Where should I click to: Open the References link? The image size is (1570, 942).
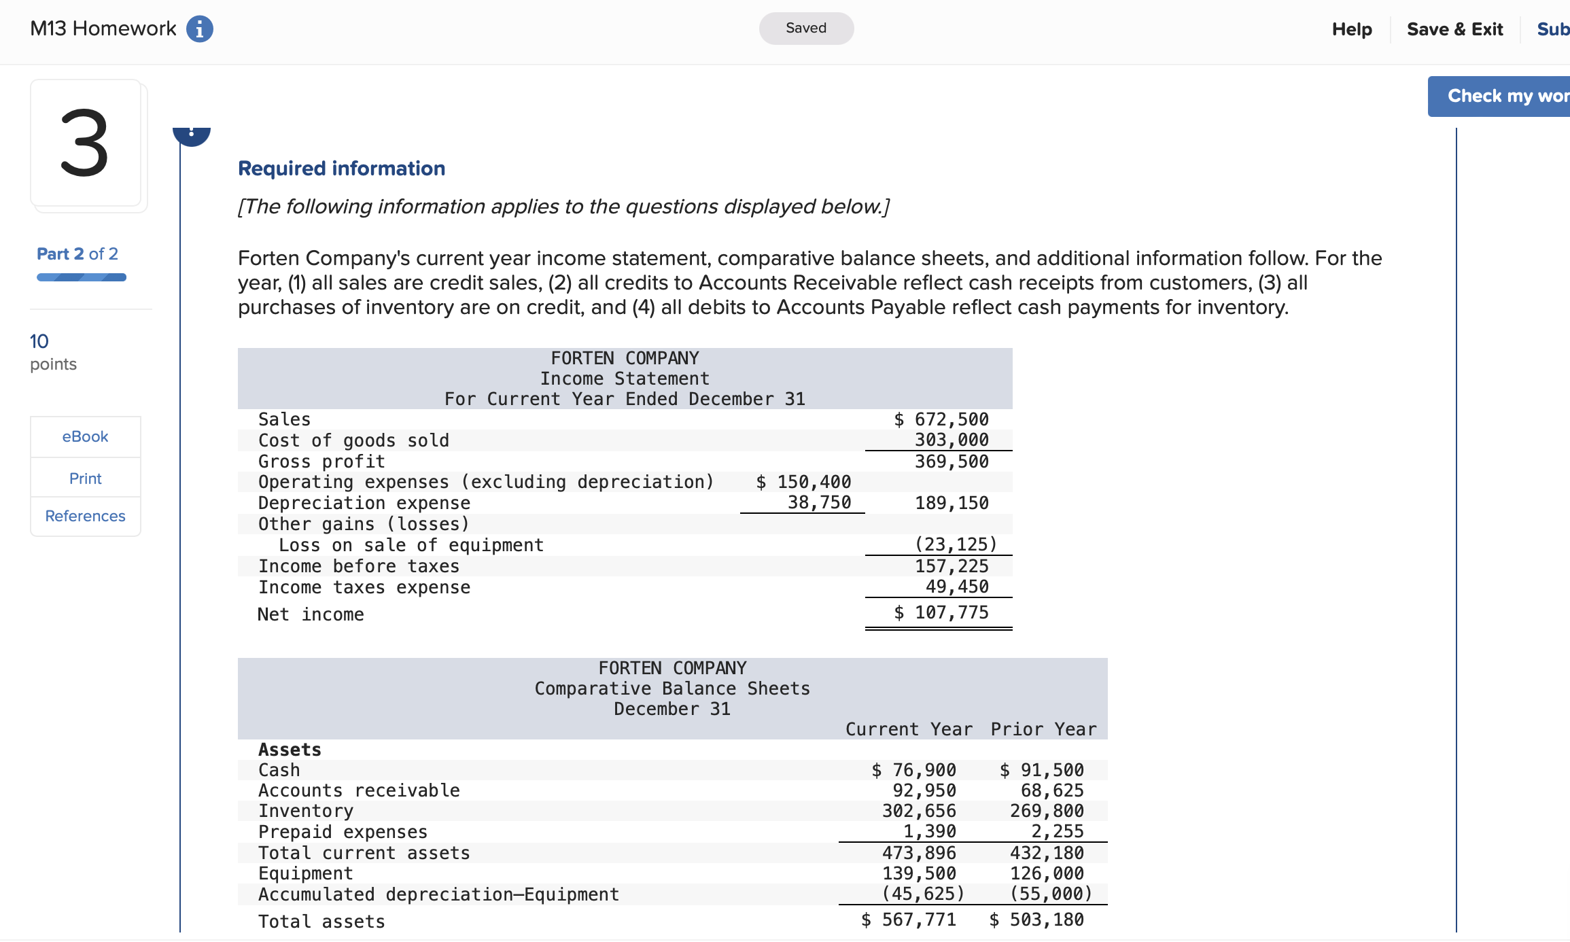pos(85,516)
